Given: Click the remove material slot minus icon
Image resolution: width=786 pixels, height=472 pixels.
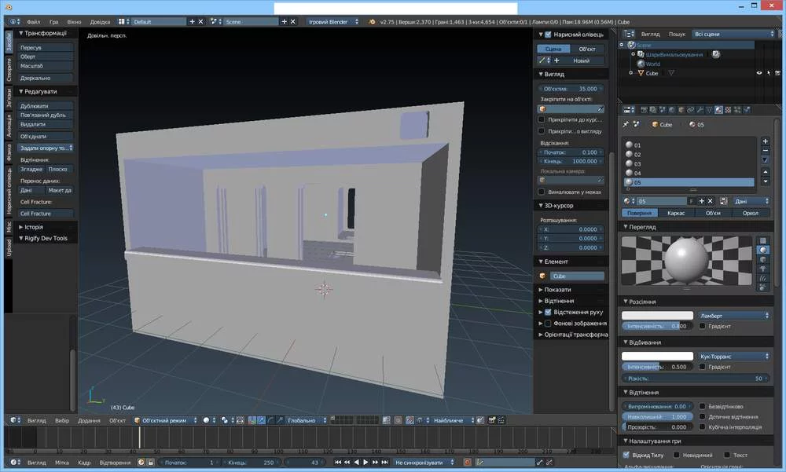Looking at the screenshot, I should [766, 150].
